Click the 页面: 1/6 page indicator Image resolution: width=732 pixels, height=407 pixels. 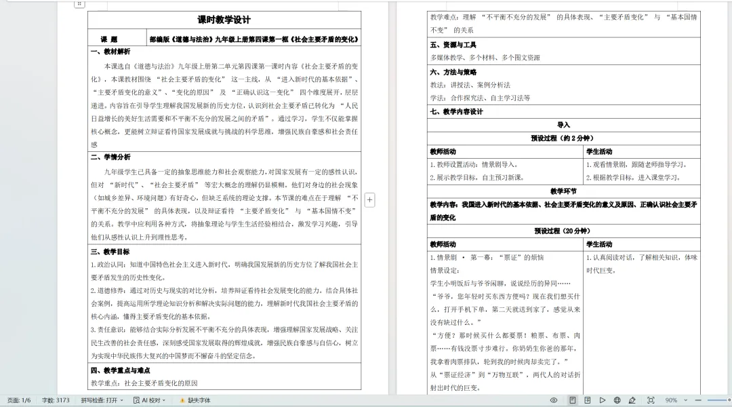pos(19,400)
